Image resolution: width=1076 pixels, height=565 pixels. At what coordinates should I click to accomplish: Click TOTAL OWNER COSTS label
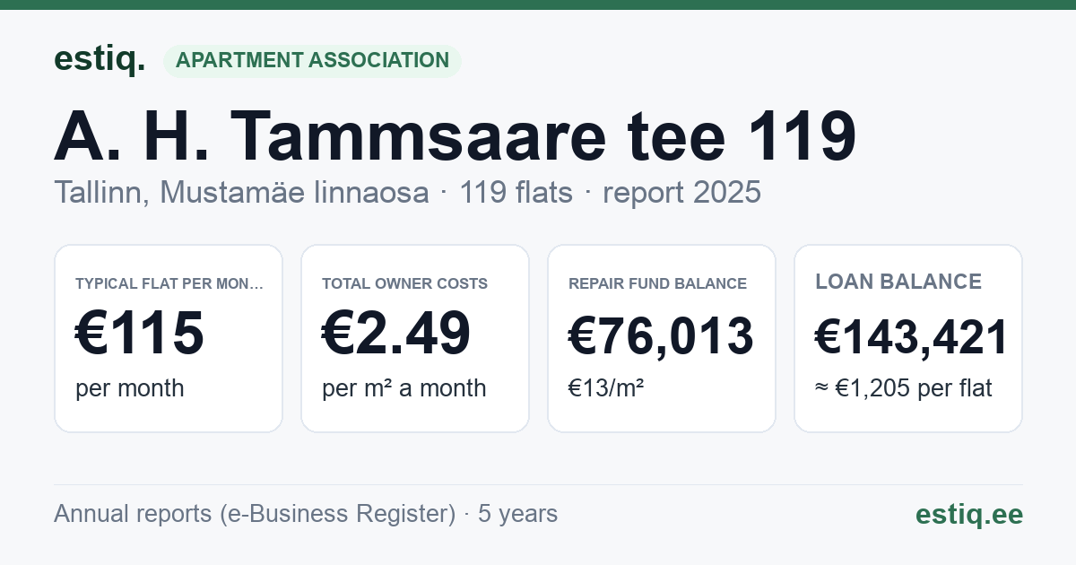click(405, 283)
